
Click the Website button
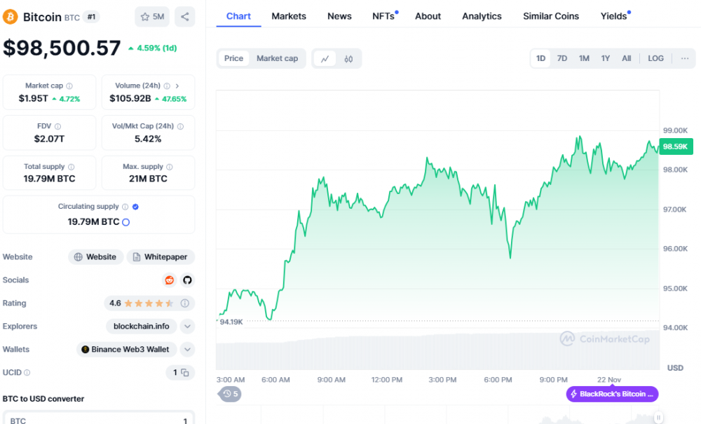click(x=95, y=257)
